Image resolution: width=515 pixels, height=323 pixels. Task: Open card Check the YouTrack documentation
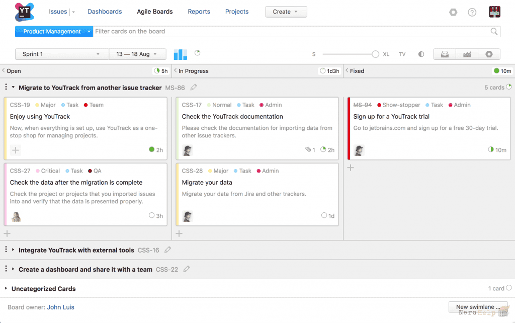232,116
